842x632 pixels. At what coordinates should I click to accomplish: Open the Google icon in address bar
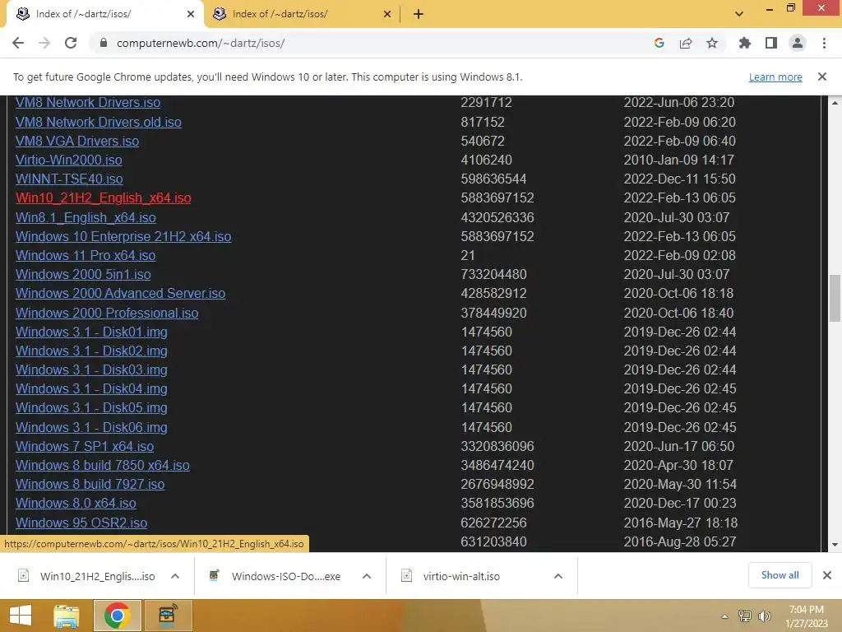point(659,43)
